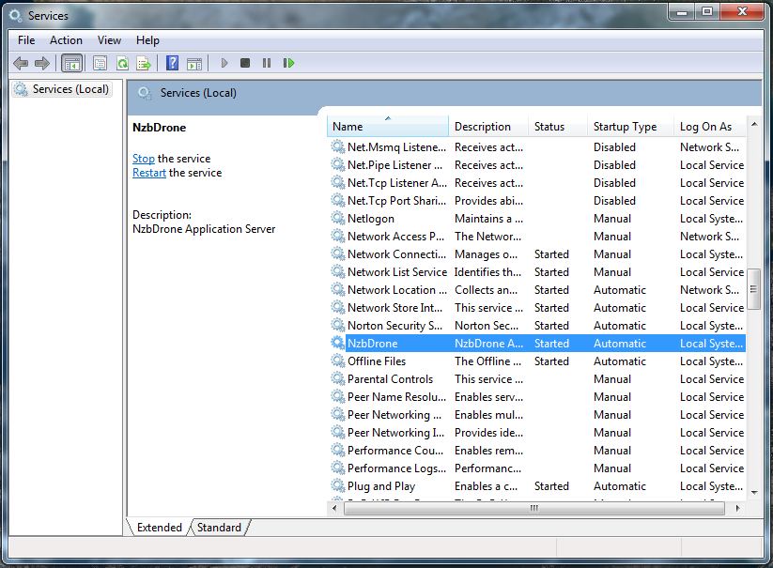Viewport: 773px width, 568px height.
Task: Open the blue Help toolbar icon
Action: click(173, 63)
